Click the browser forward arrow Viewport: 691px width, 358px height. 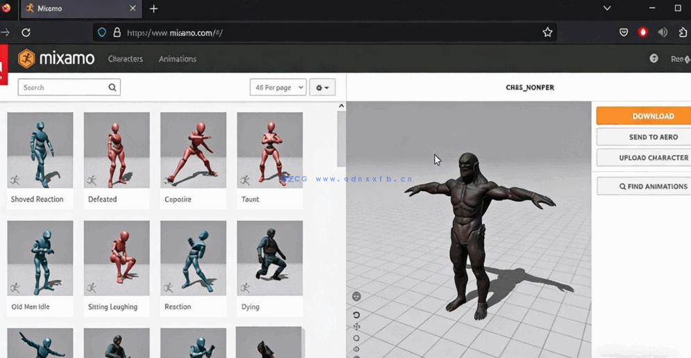5,33
